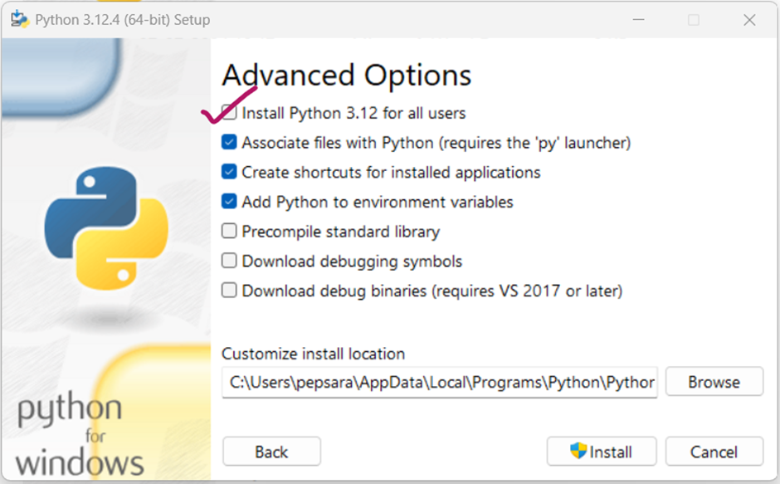Uncheck Add Python to environment variables
Viewport: 780px width, 484px height.
coord(230,202)
